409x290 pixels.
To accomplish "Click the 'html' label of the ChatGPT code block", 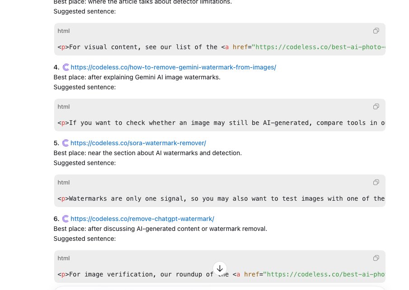I will 64,258.
